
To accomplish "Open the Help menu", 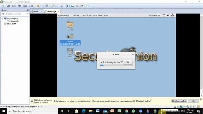I will [x=31, y=6].
